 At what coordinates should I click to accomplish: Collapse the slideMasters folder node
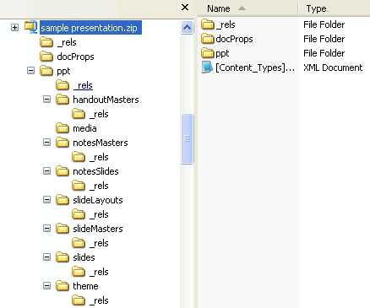[x=46, y=229]
